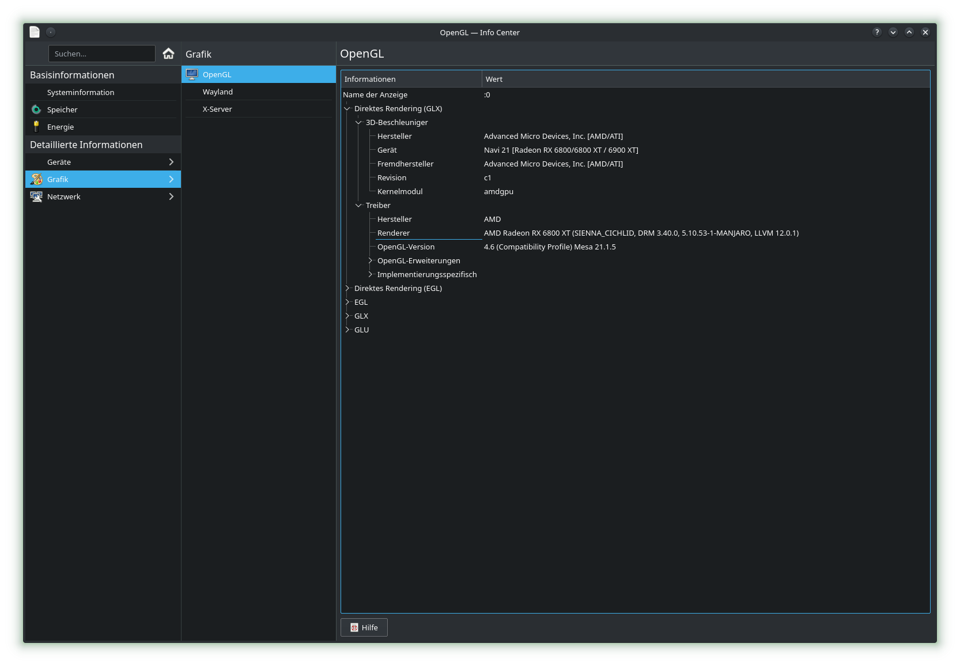Collapse the Direktes Rendering (GLX) tree node

coord(347,108)
